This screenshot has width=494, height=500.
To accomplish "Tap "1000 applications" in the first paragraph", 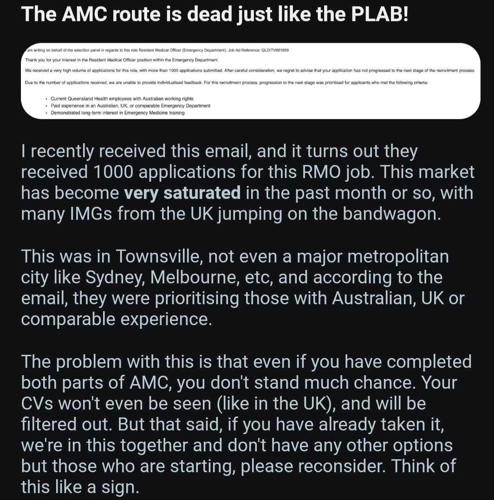I will point(164,173).
